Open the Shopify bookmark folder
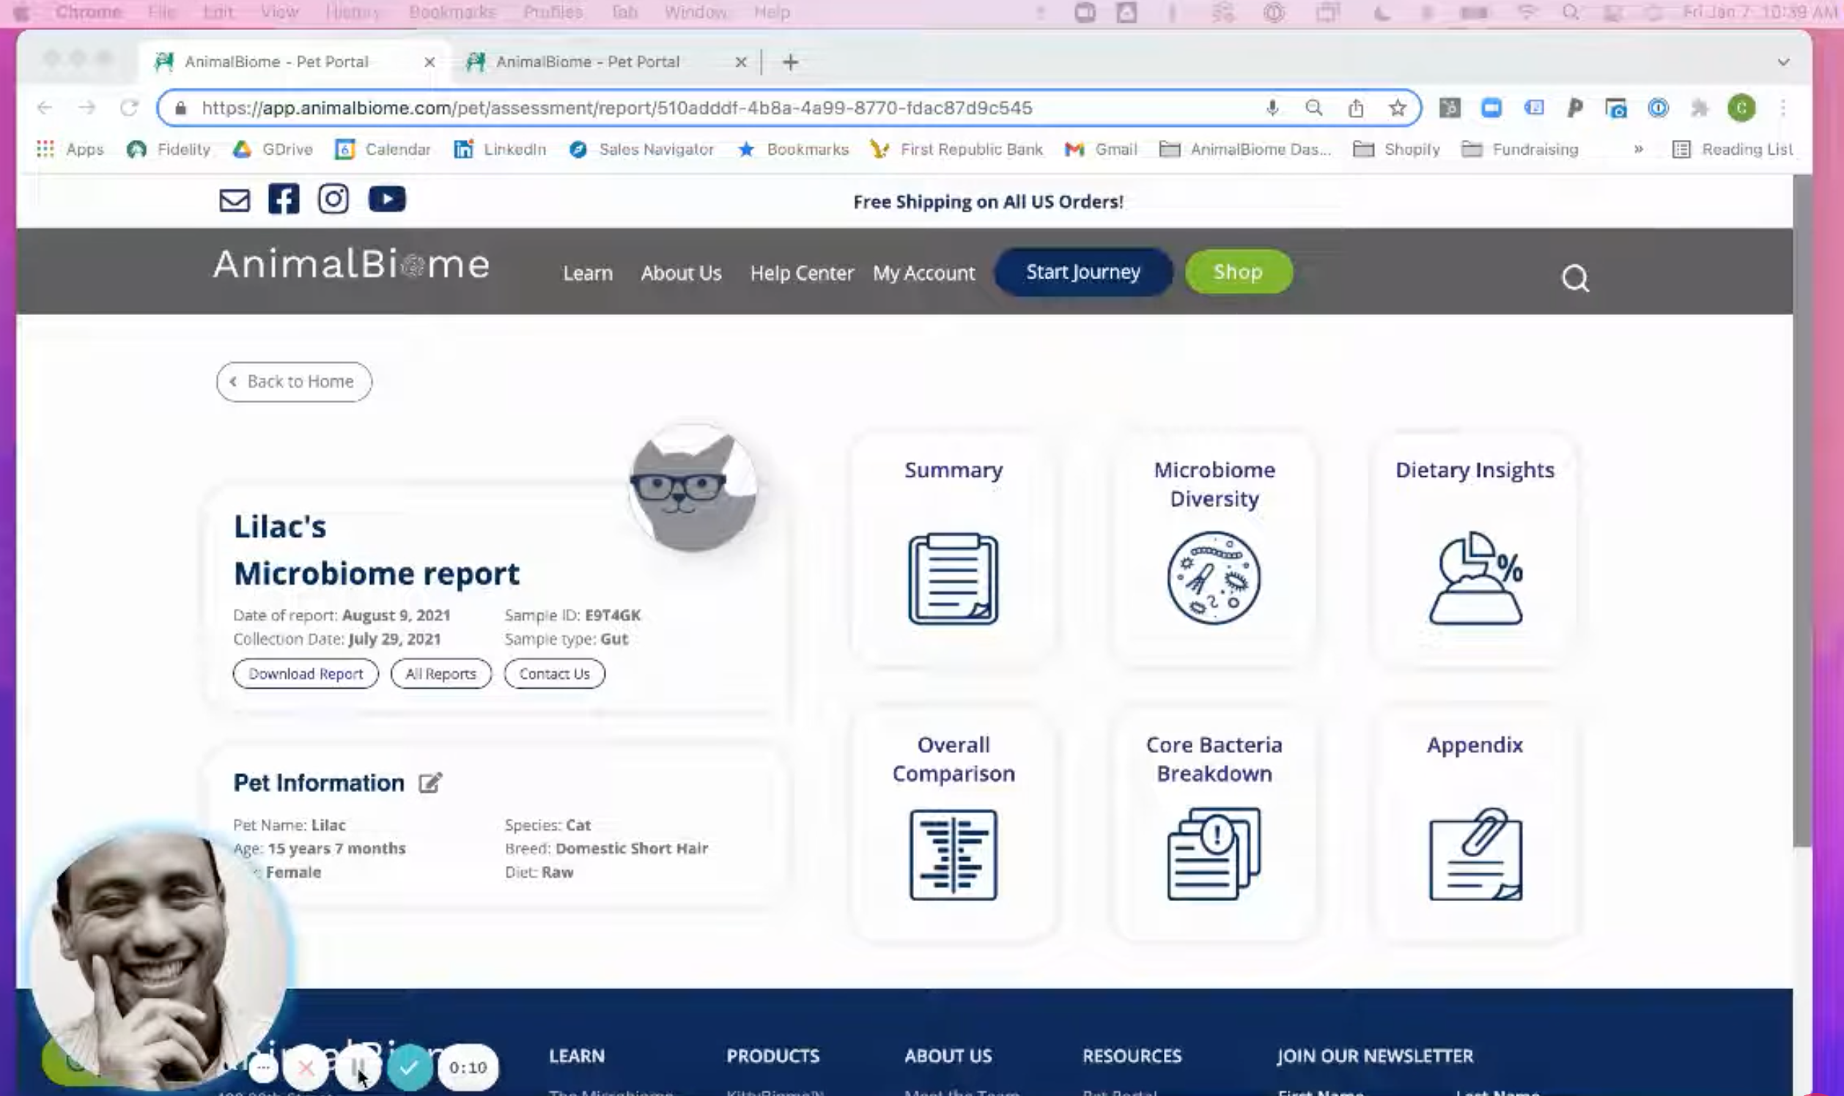 click(x=1396, y=149)
